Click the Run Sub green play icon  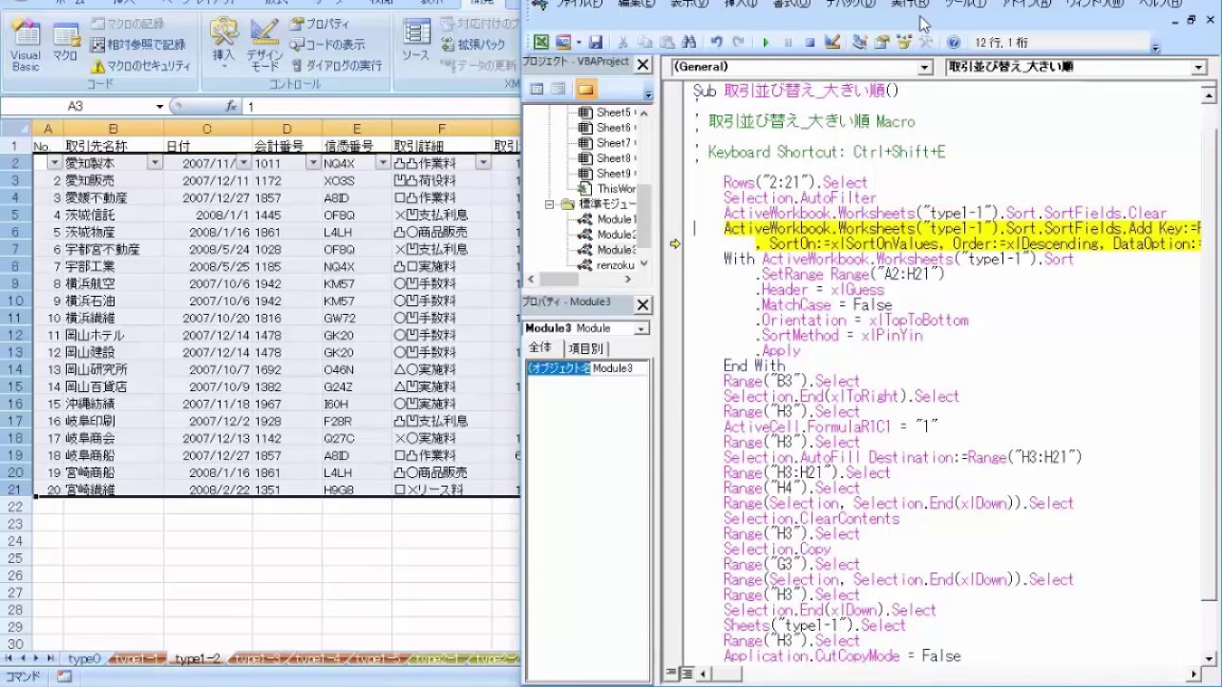pyautogui.click(x=766, y=42)
